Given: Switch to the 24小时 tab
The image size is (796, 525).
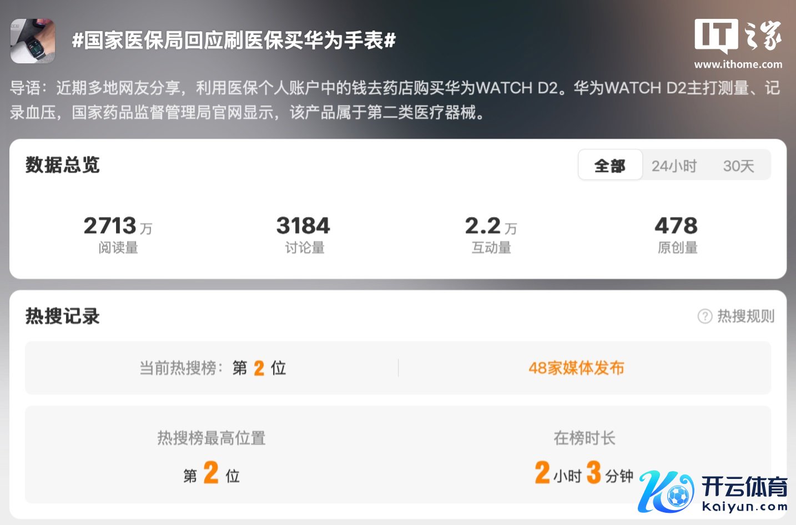Looking at the screenshot, I should 674,166.
